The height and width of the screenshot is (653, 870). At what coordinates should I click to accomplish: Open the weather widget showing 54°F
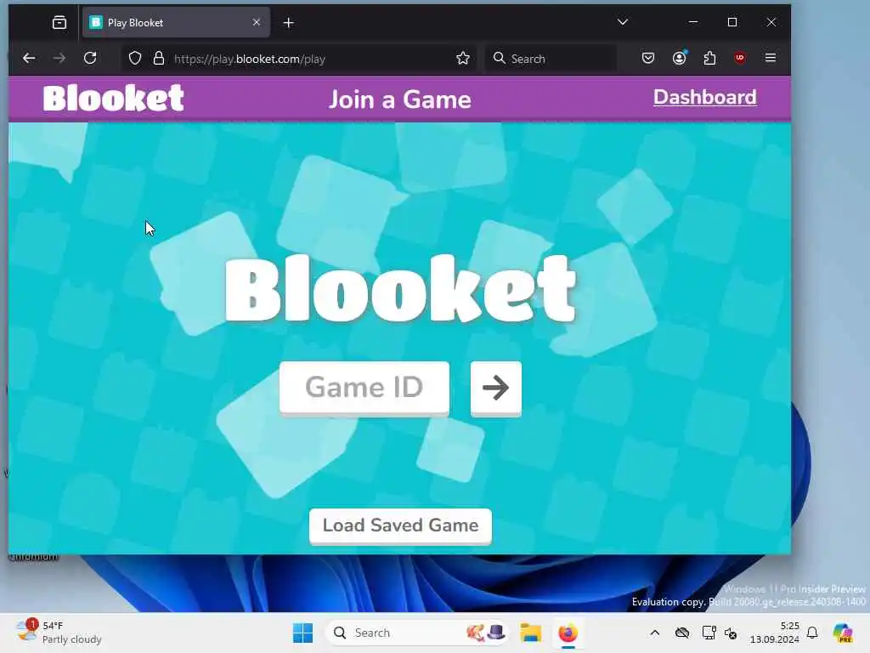click(x=59, y=632)
